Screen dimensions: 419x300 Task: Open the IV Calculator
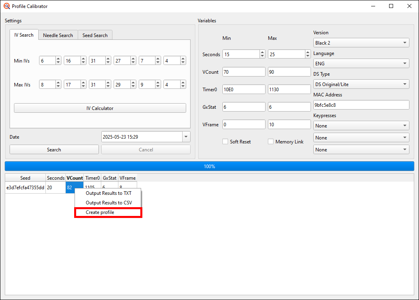pyautogui.click(x=100, y=108)
